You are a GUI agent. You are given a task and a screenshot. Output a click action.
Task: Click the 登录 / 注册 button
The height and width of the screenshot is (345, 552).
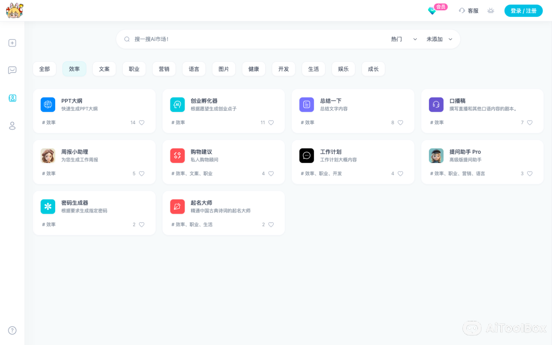(524, 11)
